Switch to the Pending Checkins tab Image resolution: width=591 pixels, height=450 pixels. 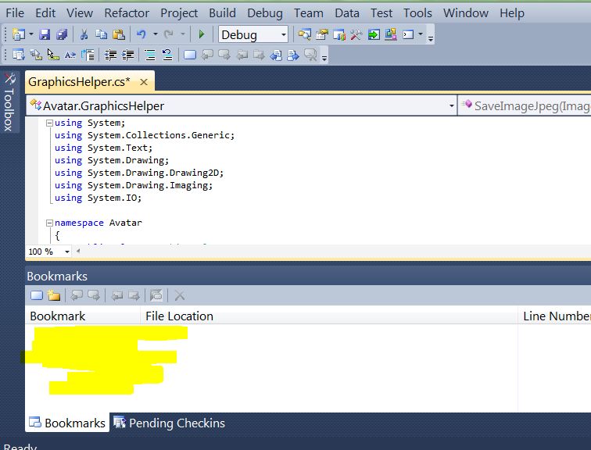[169, 423]
